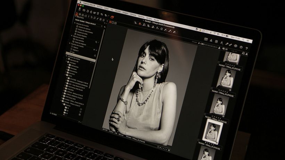
Task: Adjust the thumbnail size slider
Action: (209, 45)
